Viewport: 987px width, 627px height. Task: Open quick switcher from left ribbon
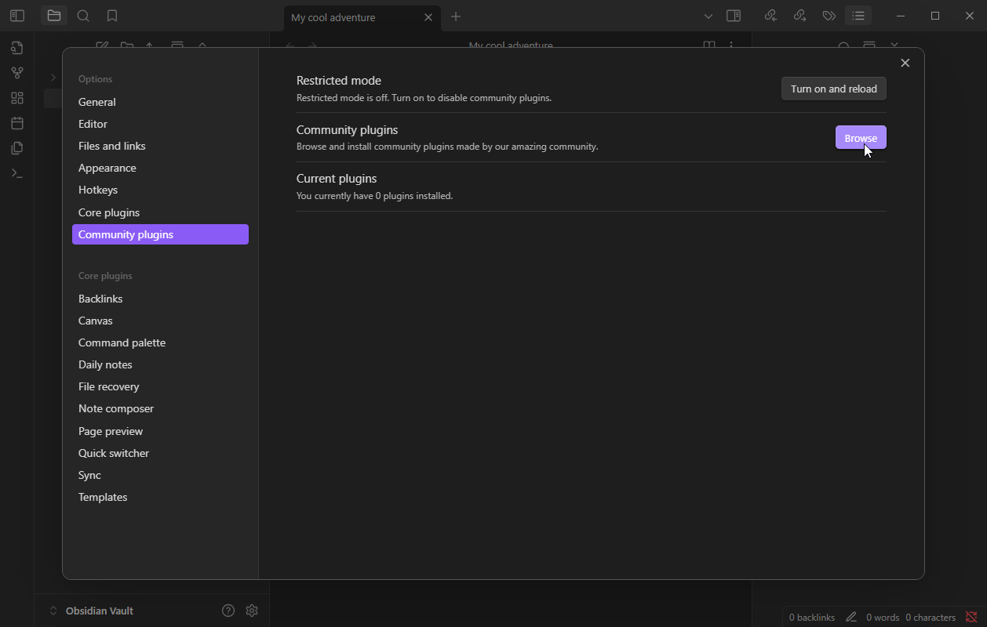pyautogui.click(x=17, y=48)
